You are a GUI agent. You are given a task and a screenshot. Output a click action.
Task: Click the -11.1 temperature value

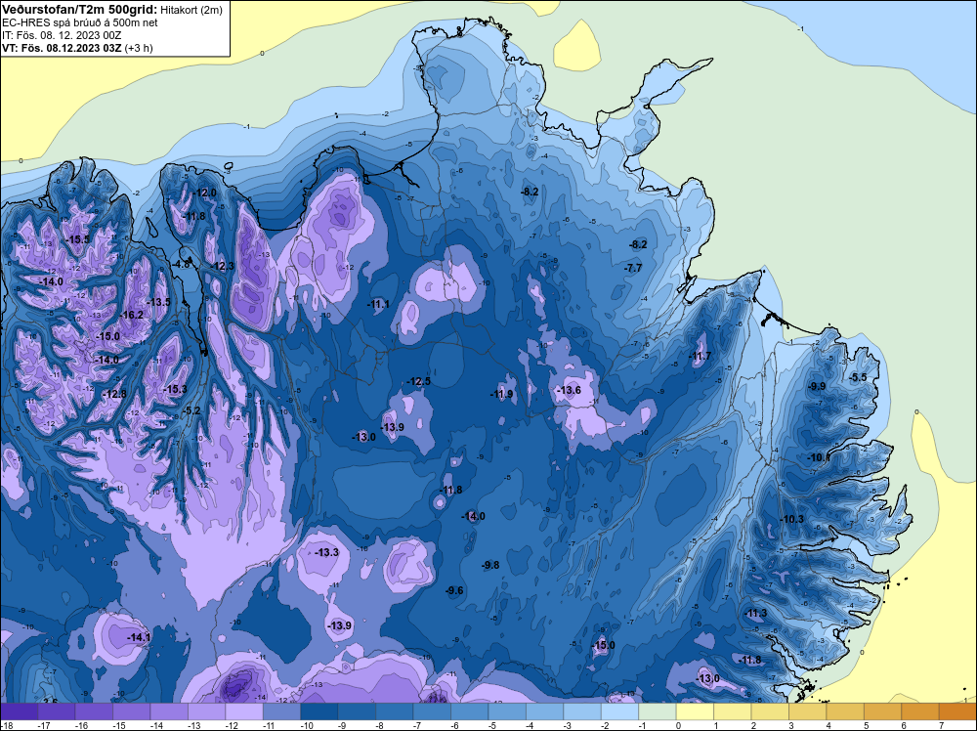click(x=377, y=304)
